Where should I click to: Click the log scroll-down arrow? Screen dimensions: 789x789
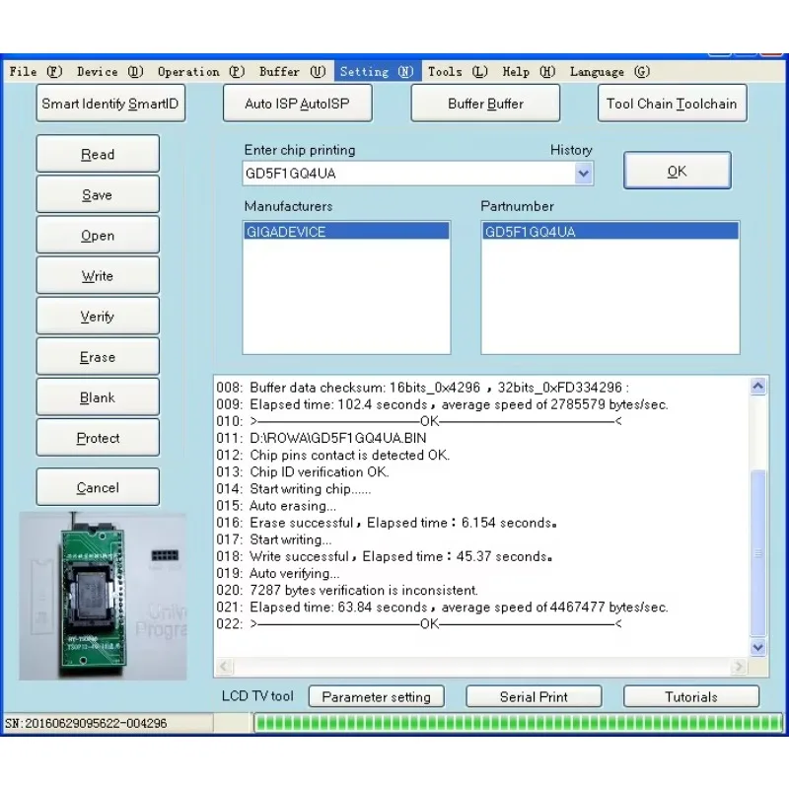tap(758, 647)
